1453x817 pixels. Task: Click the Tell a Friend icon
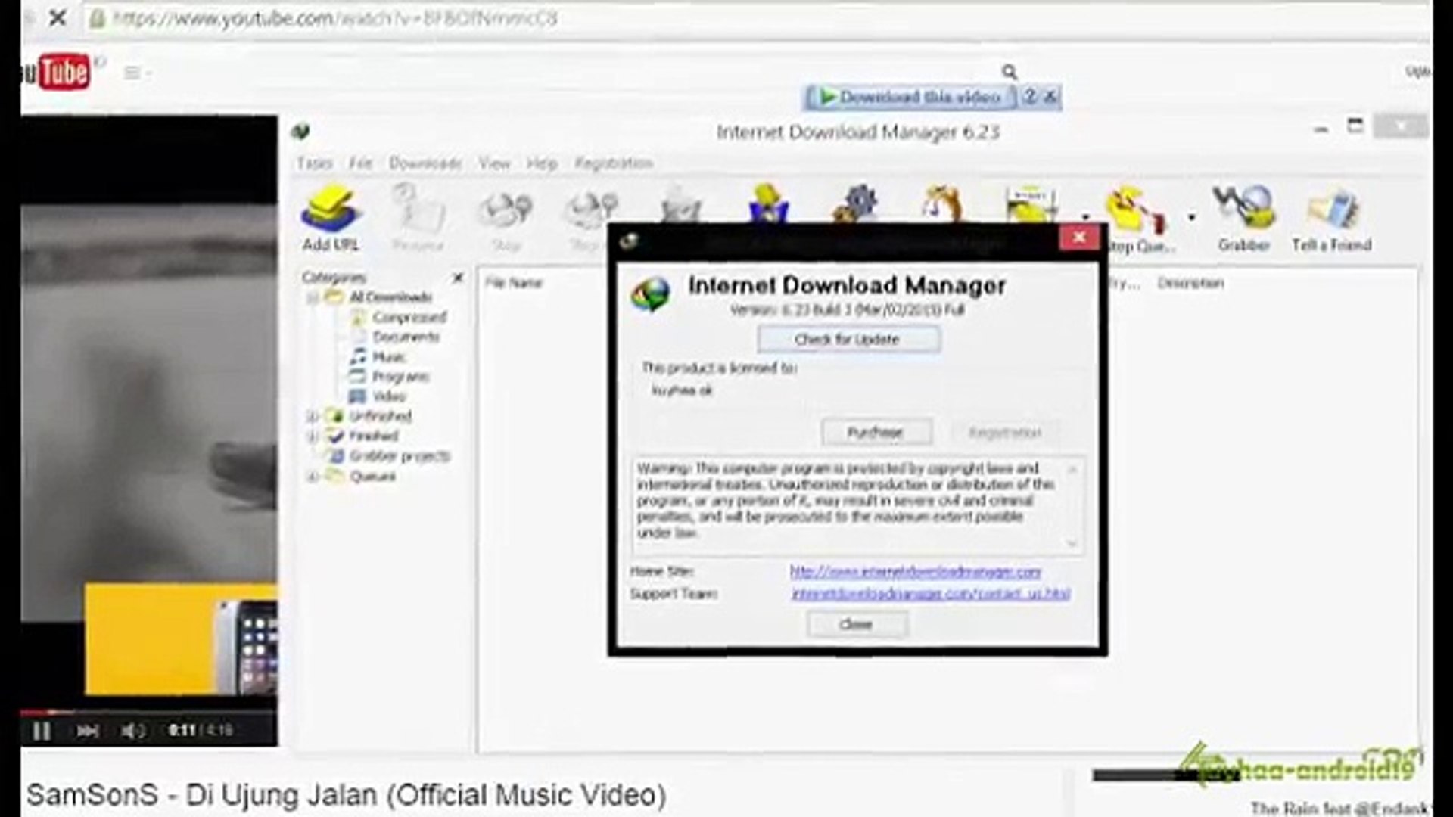1332,218
